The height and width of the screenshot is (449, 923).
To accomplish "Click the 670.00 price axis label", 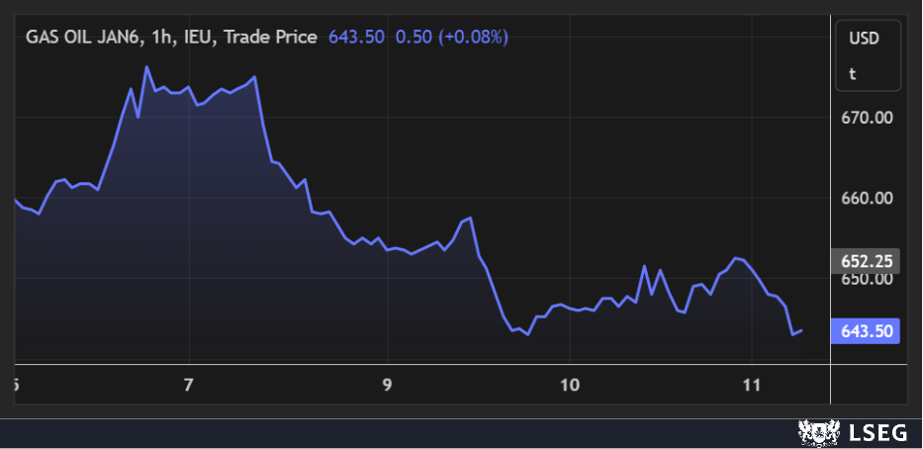I will (867, 118).
